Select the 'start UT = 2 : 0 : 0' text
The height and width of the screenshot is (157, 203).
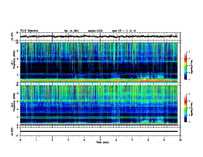124,31
